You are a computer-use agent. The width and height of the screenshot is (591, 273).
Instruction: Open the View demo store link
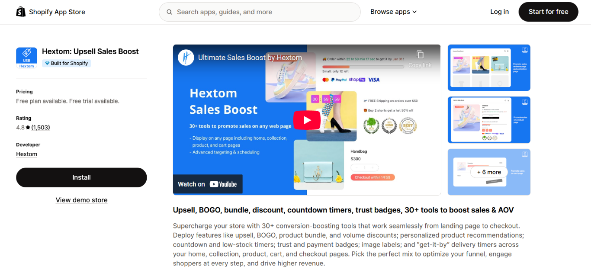pos(81,200)
